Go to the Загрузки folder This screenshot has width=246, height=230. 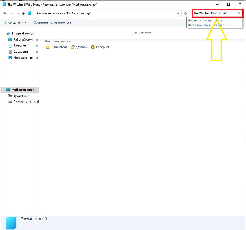(20, 46)
